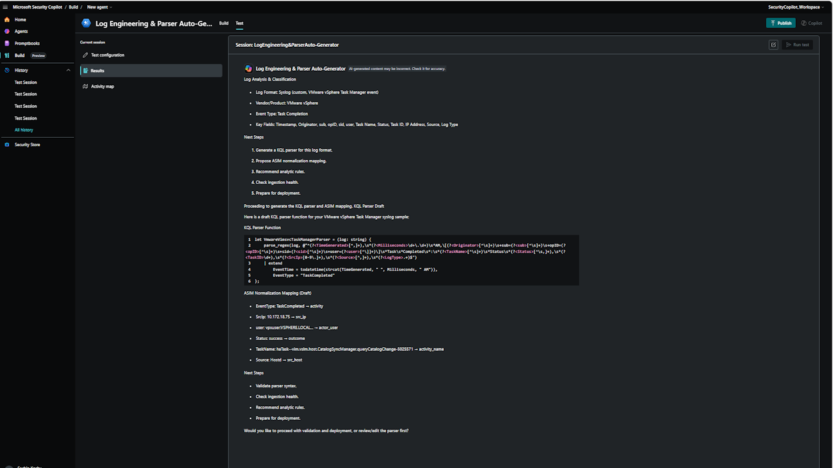
Task: Click the History clock icon
Action: (x=7, y=70)
